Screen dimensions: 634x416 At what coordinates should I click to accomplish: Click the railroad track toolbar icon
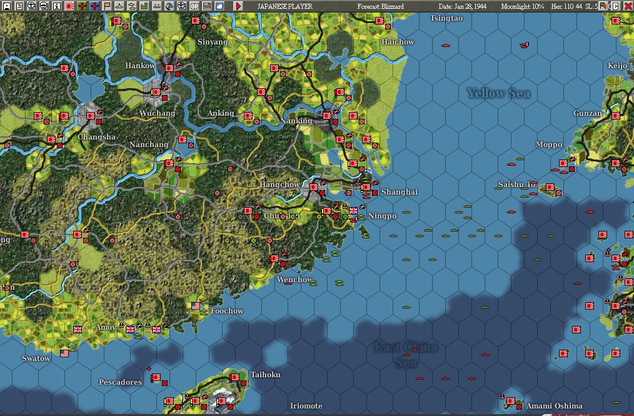207,6
